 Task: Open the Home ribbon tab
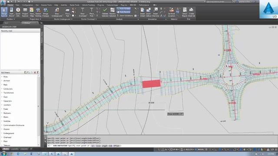(x=10, y=5)
